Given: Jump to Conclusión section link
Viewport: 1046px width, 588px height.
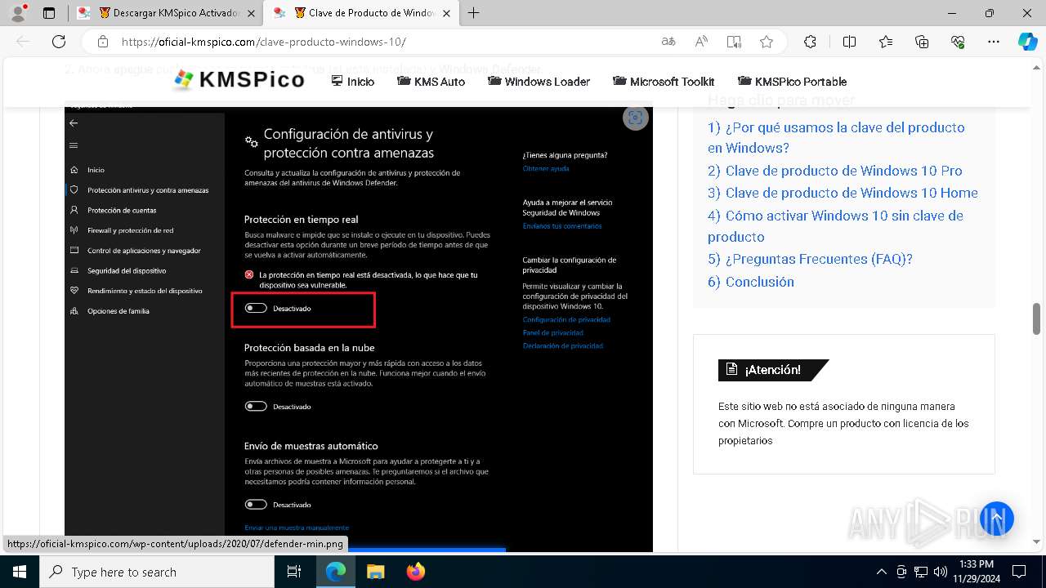Looking at the screenshot, I should point(751,282).
